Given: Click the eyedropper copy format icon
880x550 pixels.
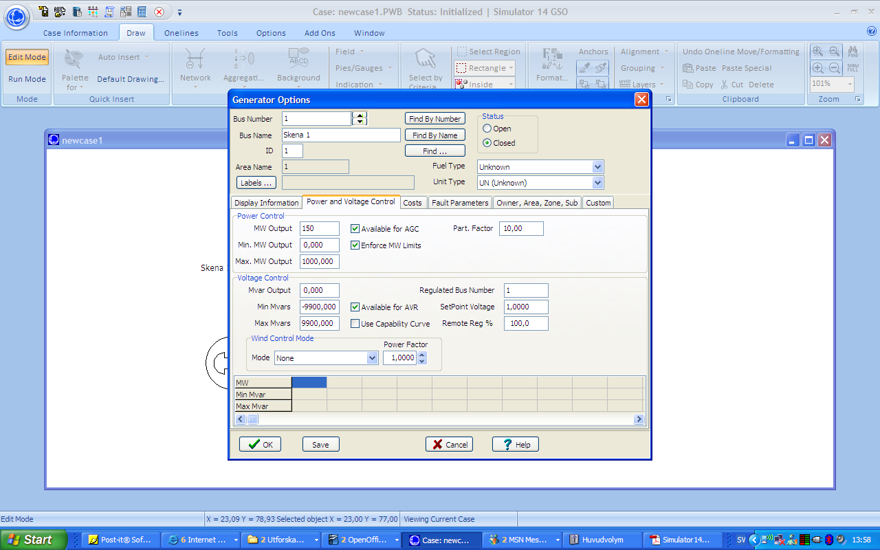Looking at the screenshot, I should (584, 67).
